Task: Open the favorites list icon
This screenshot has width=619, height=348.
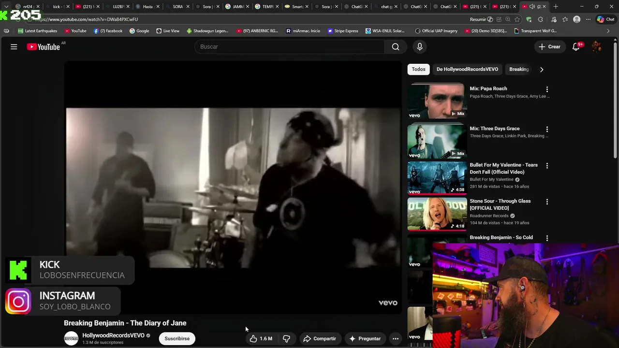Action: (565, 19)
